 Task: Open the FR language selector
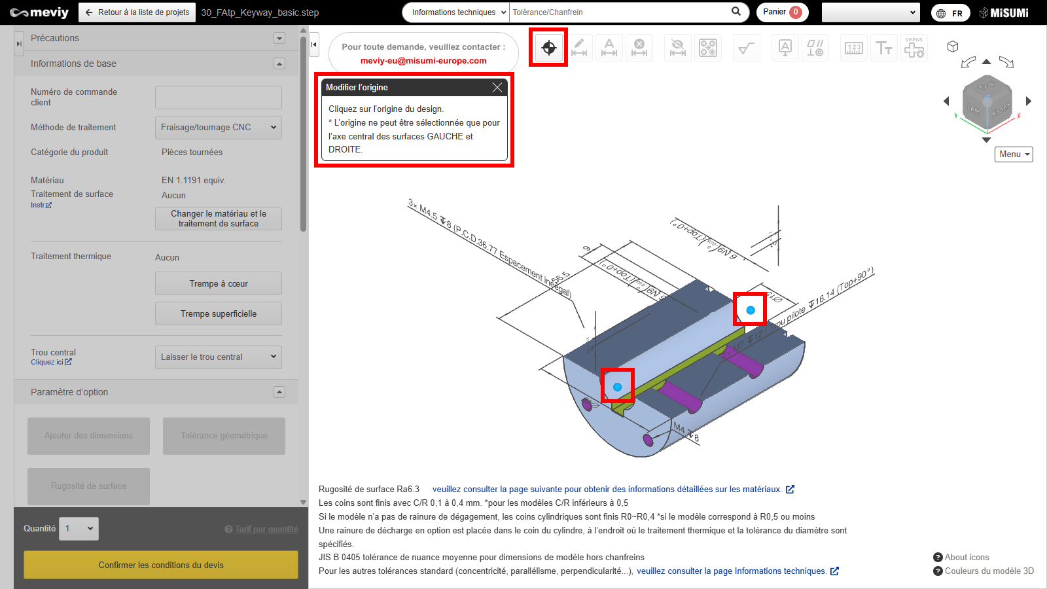coord(950,13)
